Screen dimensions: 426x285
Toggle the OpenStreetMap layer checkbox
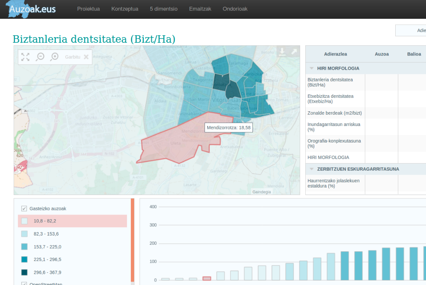(24, 283)
